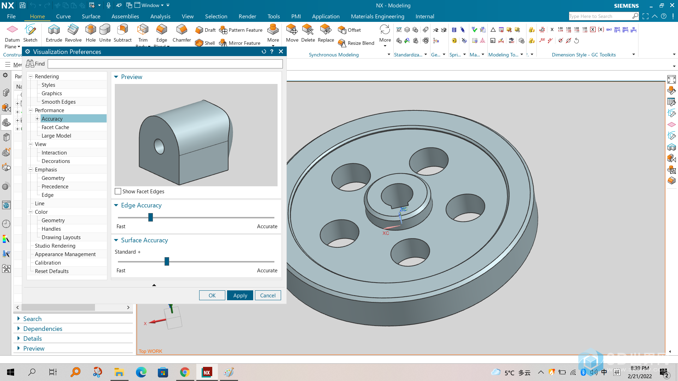Switch to the Surface tab

tap(91, 16)
